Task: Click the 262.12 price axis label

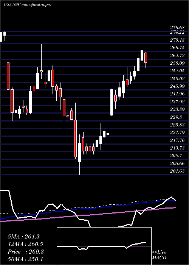Action: (177, 56)
